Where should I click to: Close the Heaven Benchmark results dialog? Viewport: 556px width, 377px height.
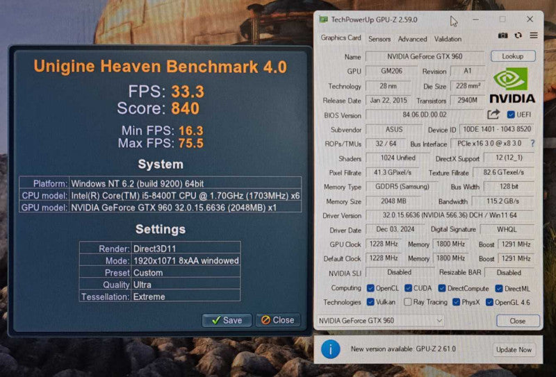(x=278, y=320)
